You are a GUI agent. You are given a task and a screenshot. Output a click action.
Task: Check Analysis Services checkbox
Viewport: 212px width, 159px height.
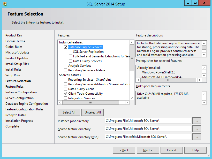(66, 66)
